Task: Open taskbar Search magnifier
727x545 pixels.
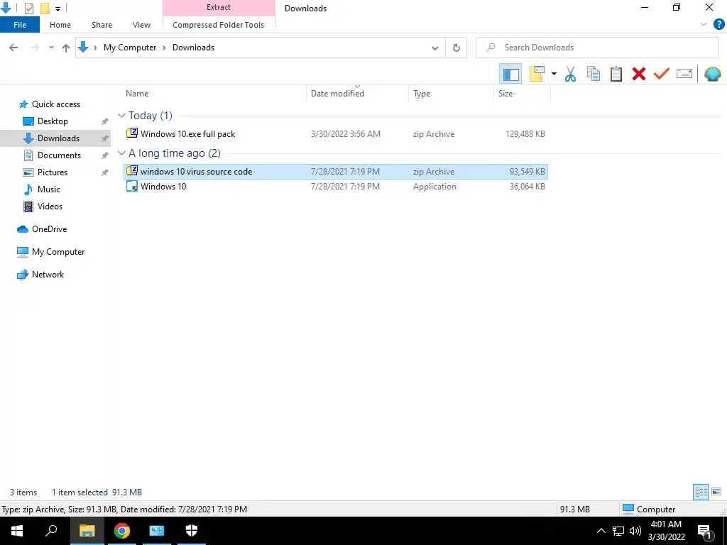Action: [x=51, y=531]
